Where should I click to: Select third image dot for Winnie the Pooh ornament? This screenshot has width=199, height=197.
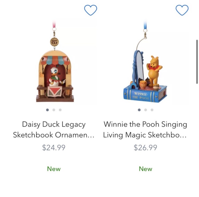(152, 110)
